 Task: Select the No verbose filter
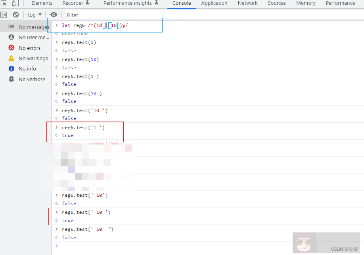point(32,79)
